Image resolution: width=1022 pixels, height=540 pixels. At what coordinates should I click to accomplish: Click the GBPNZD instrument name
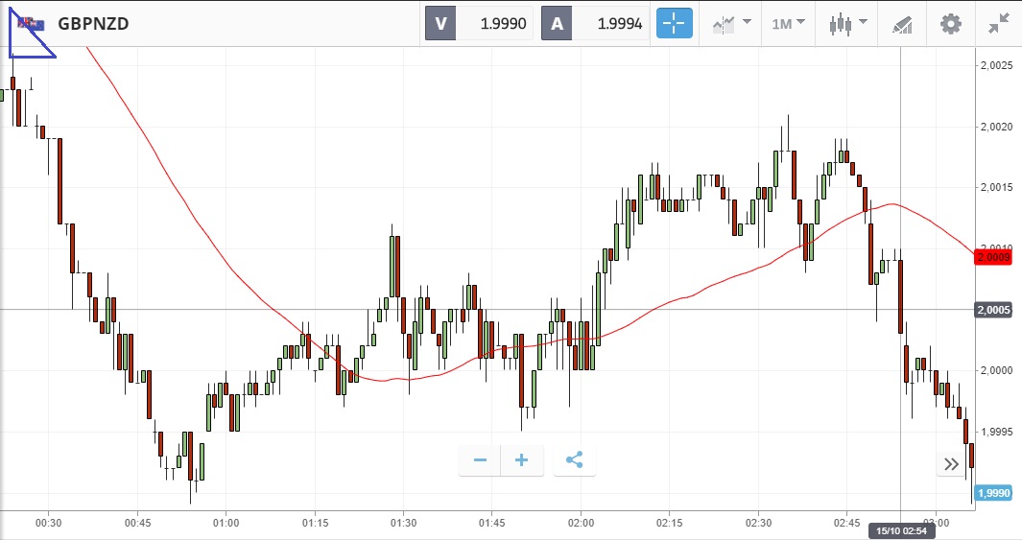[x=93, y=23]
